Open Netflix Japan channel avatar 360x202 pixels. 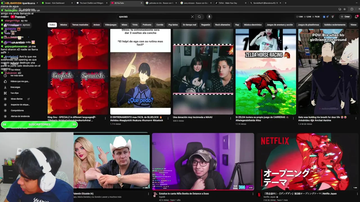259,195
